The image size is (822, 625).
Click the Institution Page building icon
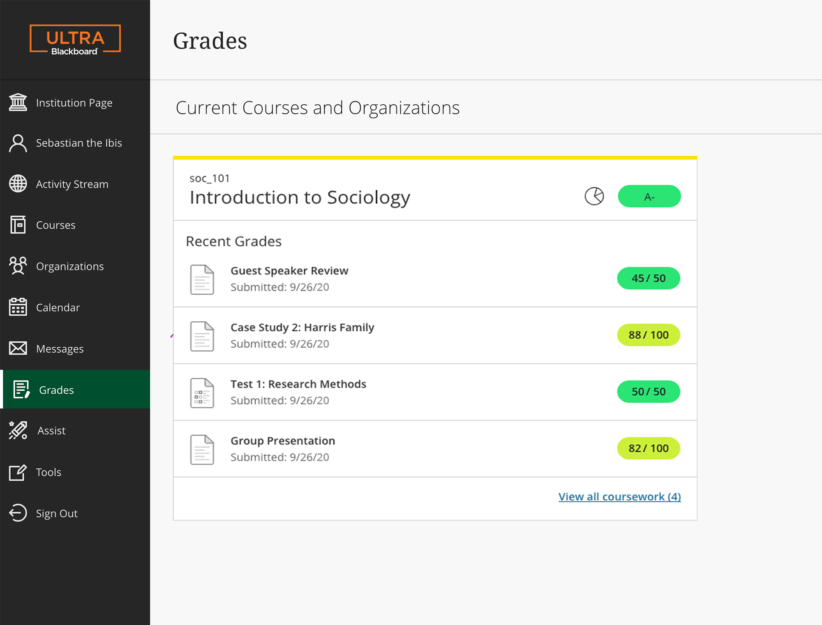[18, 102]
